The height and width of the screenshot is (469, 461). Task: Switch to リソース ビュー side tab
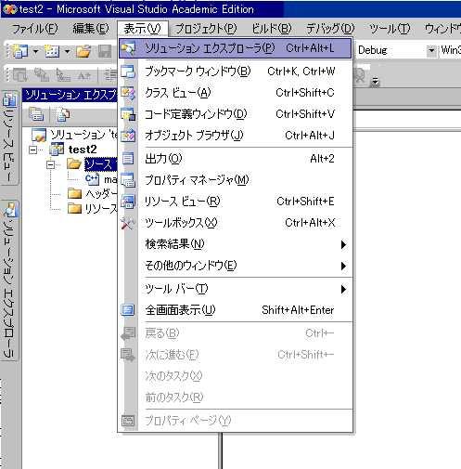tap(9, 137)
